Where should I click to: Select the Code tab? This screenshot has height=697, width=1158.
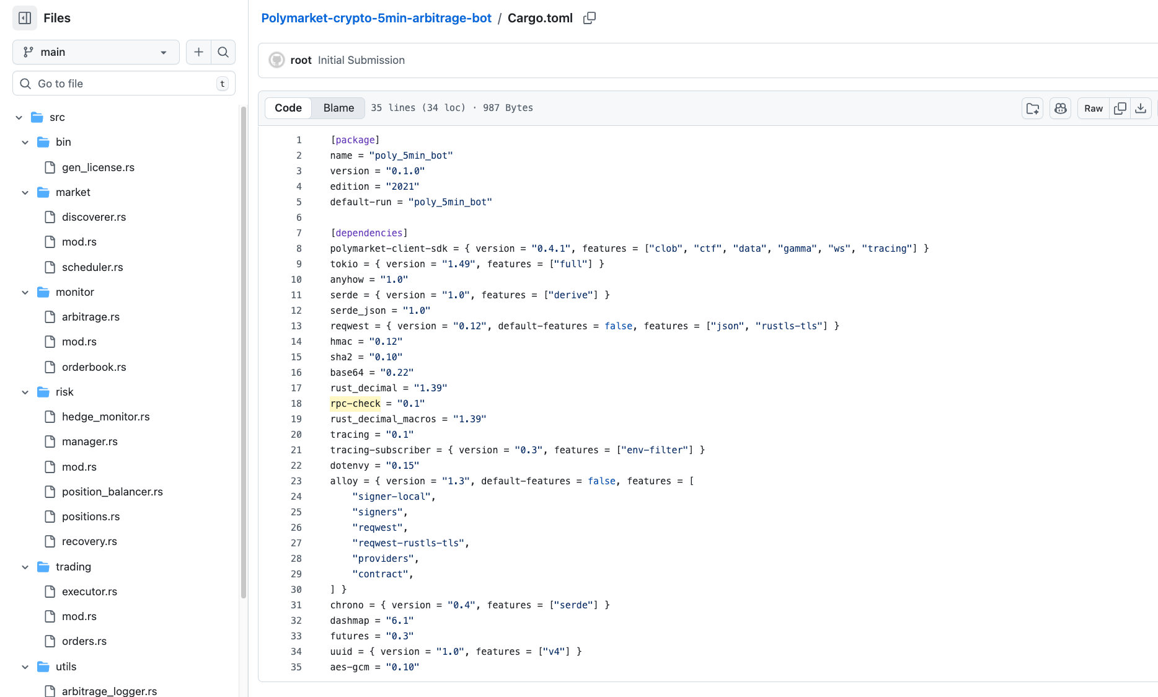pos(288,108)
